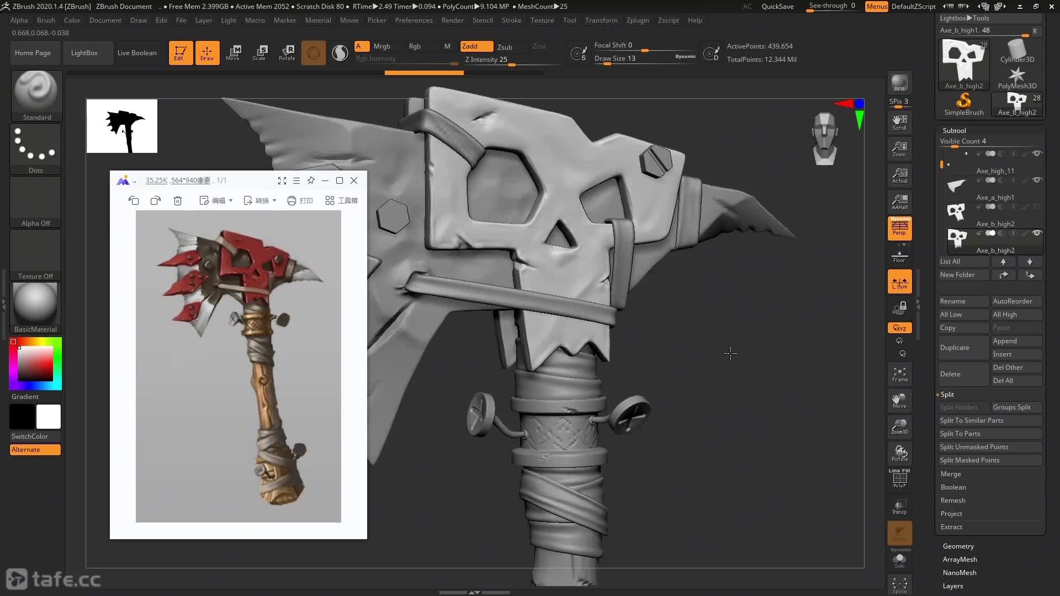Image resolution: width=1060 pixels, height=596 pixels.
Task: Select the SimpleBrush tool thumbnail
Action: click(x=963, y=104)
